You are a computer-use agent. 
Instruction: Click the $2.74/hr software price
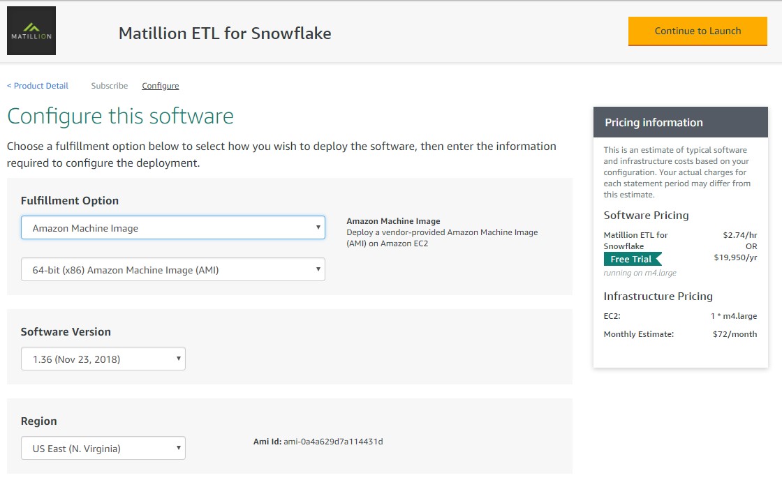coord(740,234)
